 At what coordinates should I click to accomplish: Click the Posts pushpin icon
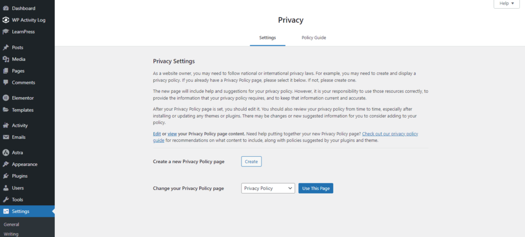click(6, 48)
